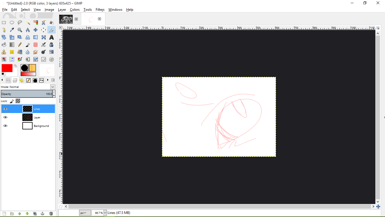Select the Paths tool

(x=4, y=30)
